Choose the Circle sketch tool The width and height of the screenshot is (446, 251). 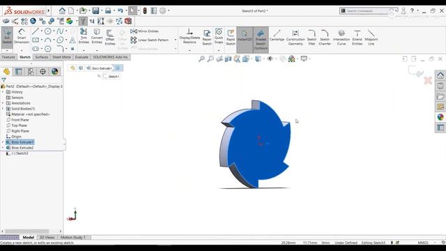click(x=48, y=31)
